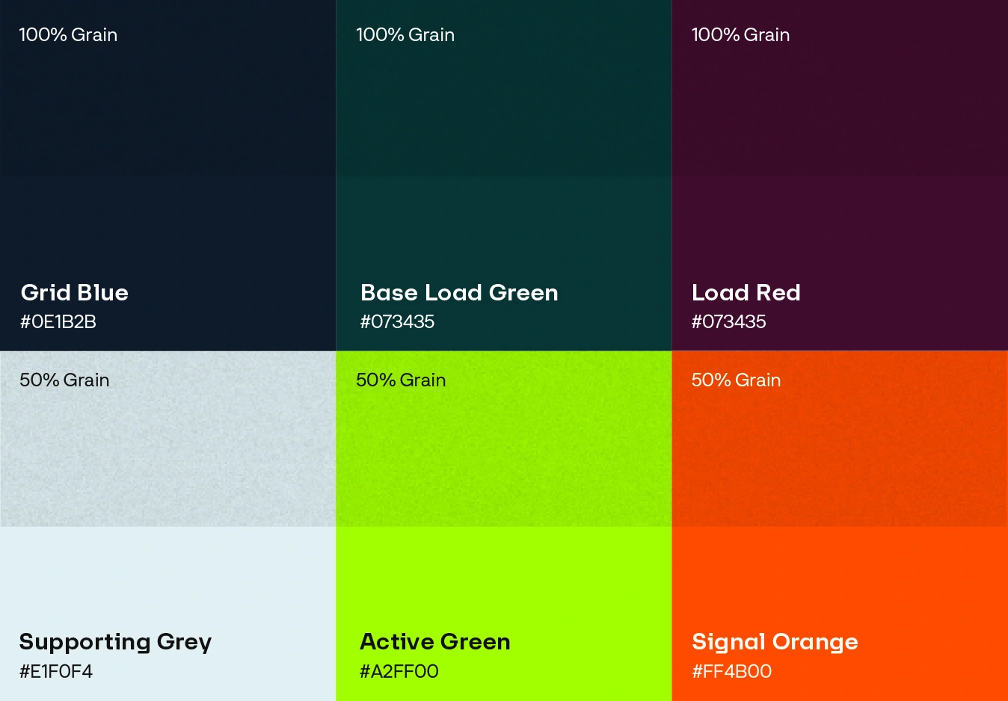Select the #E1F0F4 hex code
Viewport: 1008px width, 701px height.
pos(56,672)
